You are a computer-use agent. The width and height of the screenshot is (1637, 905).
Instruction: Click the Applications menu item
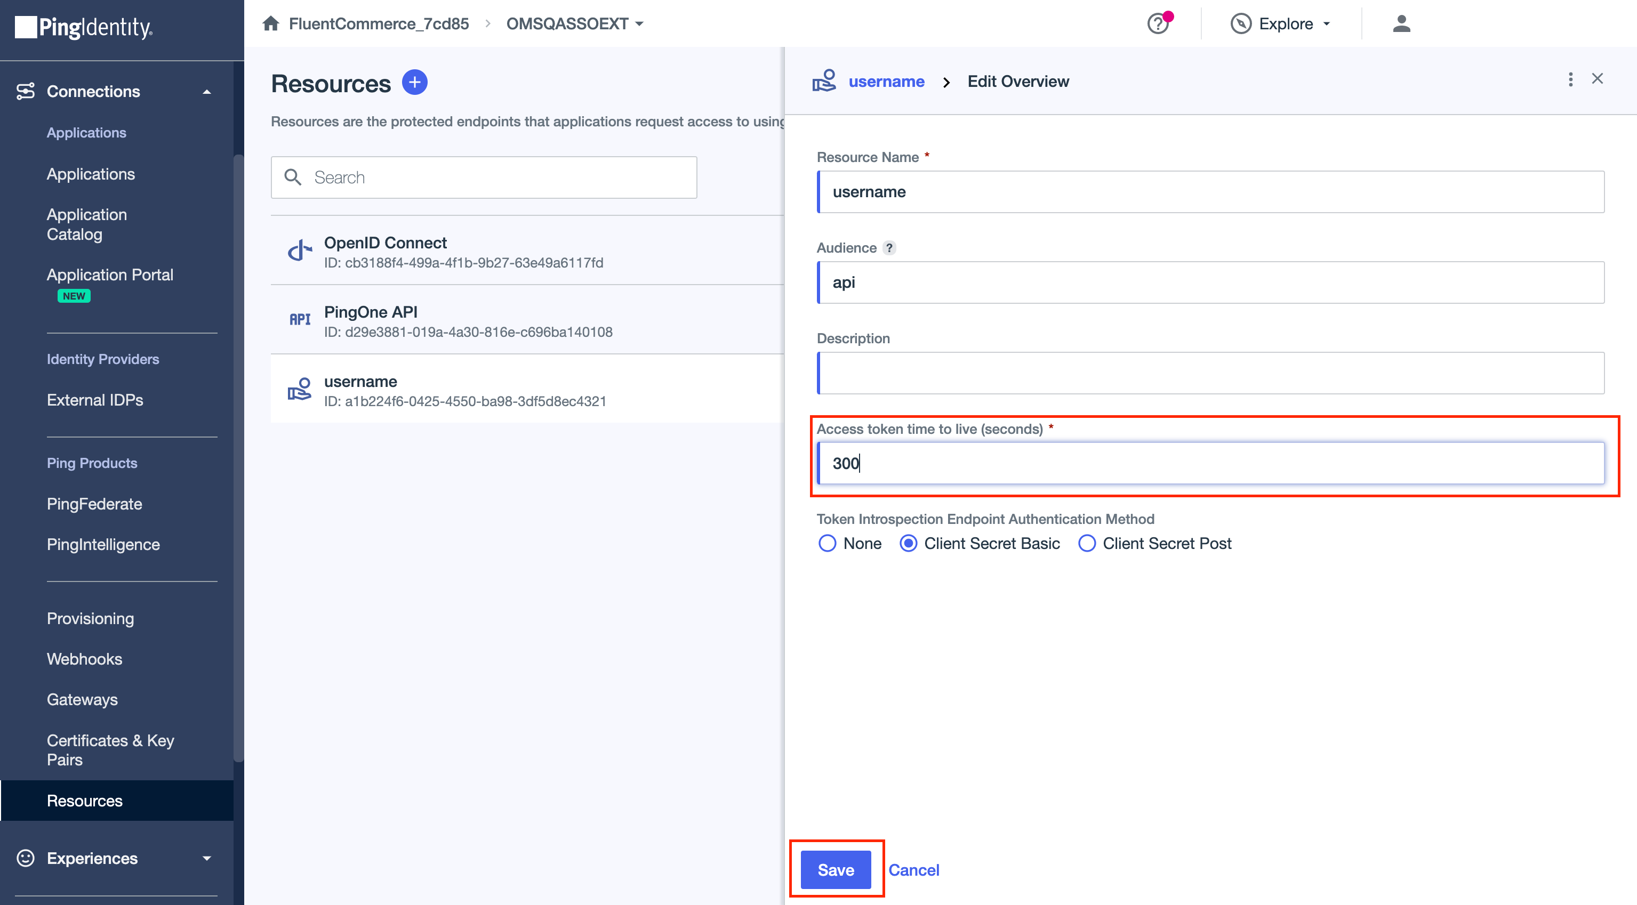(x=89, y=173)
